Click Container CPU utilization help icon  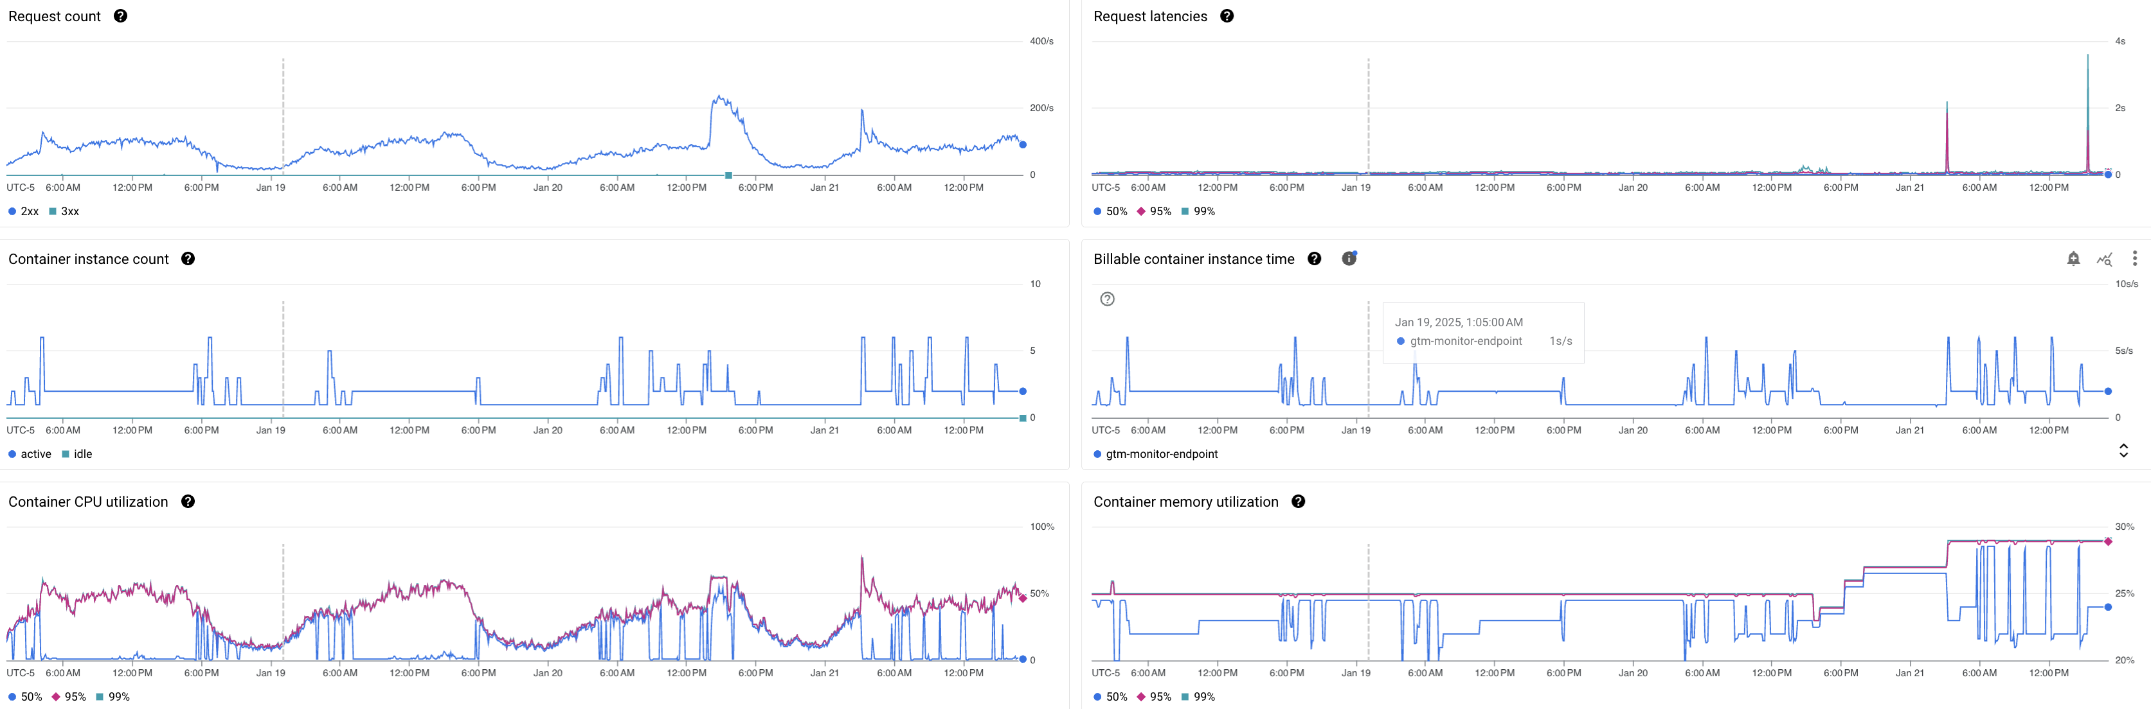188,502
